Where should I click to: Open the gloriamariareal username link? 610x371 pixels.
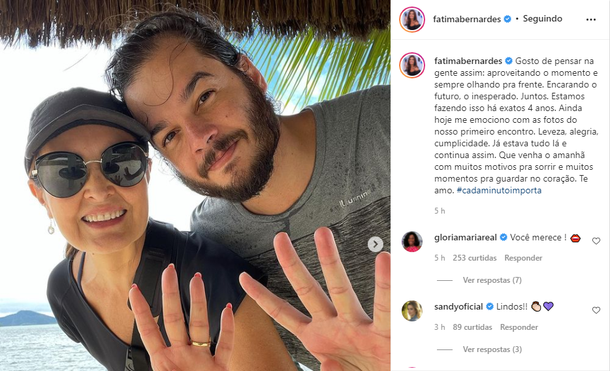pyautogui.click(x=465, y=238)
